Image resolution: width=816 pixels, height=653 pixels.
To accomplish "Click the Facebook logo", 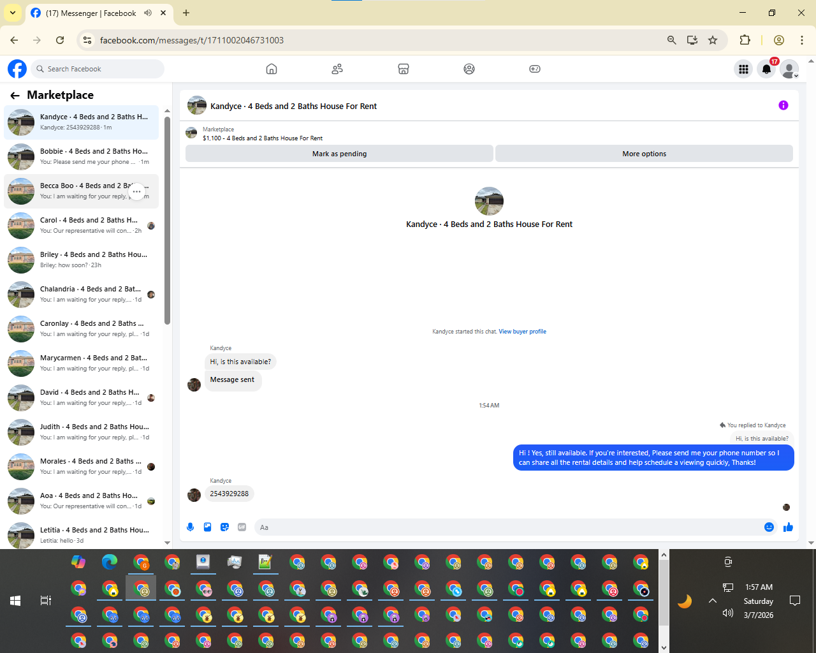I will (17, 69).
